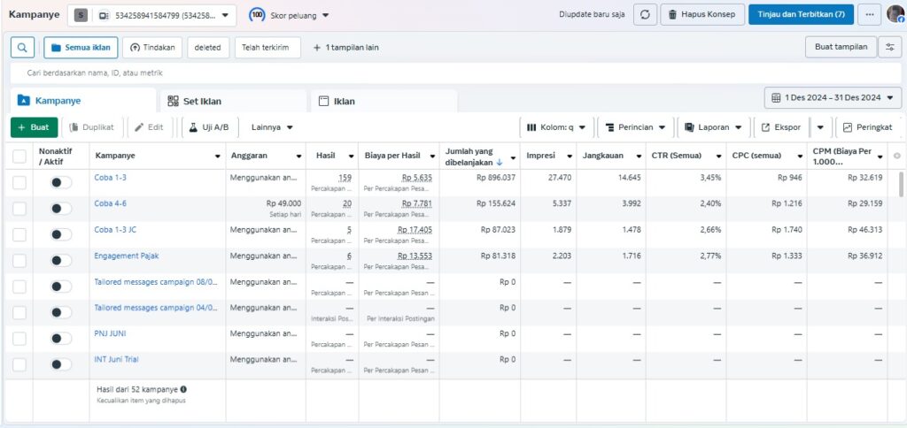
Task: Open the three-dots more options menu
Action: (870, 15)
